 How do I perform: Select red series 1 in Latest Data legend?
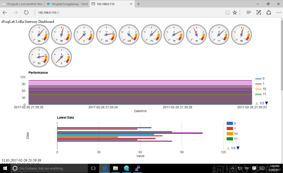pos(231,129)
